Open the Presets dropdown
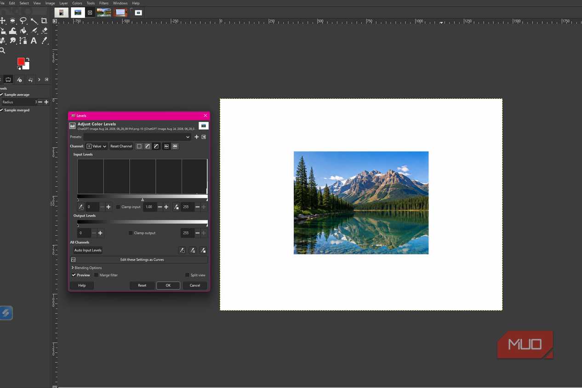Screen dimensions: 582x388 (x=137, y=137)
